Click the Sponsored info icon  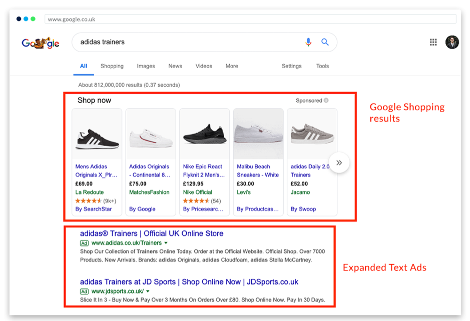click(326, 101)
